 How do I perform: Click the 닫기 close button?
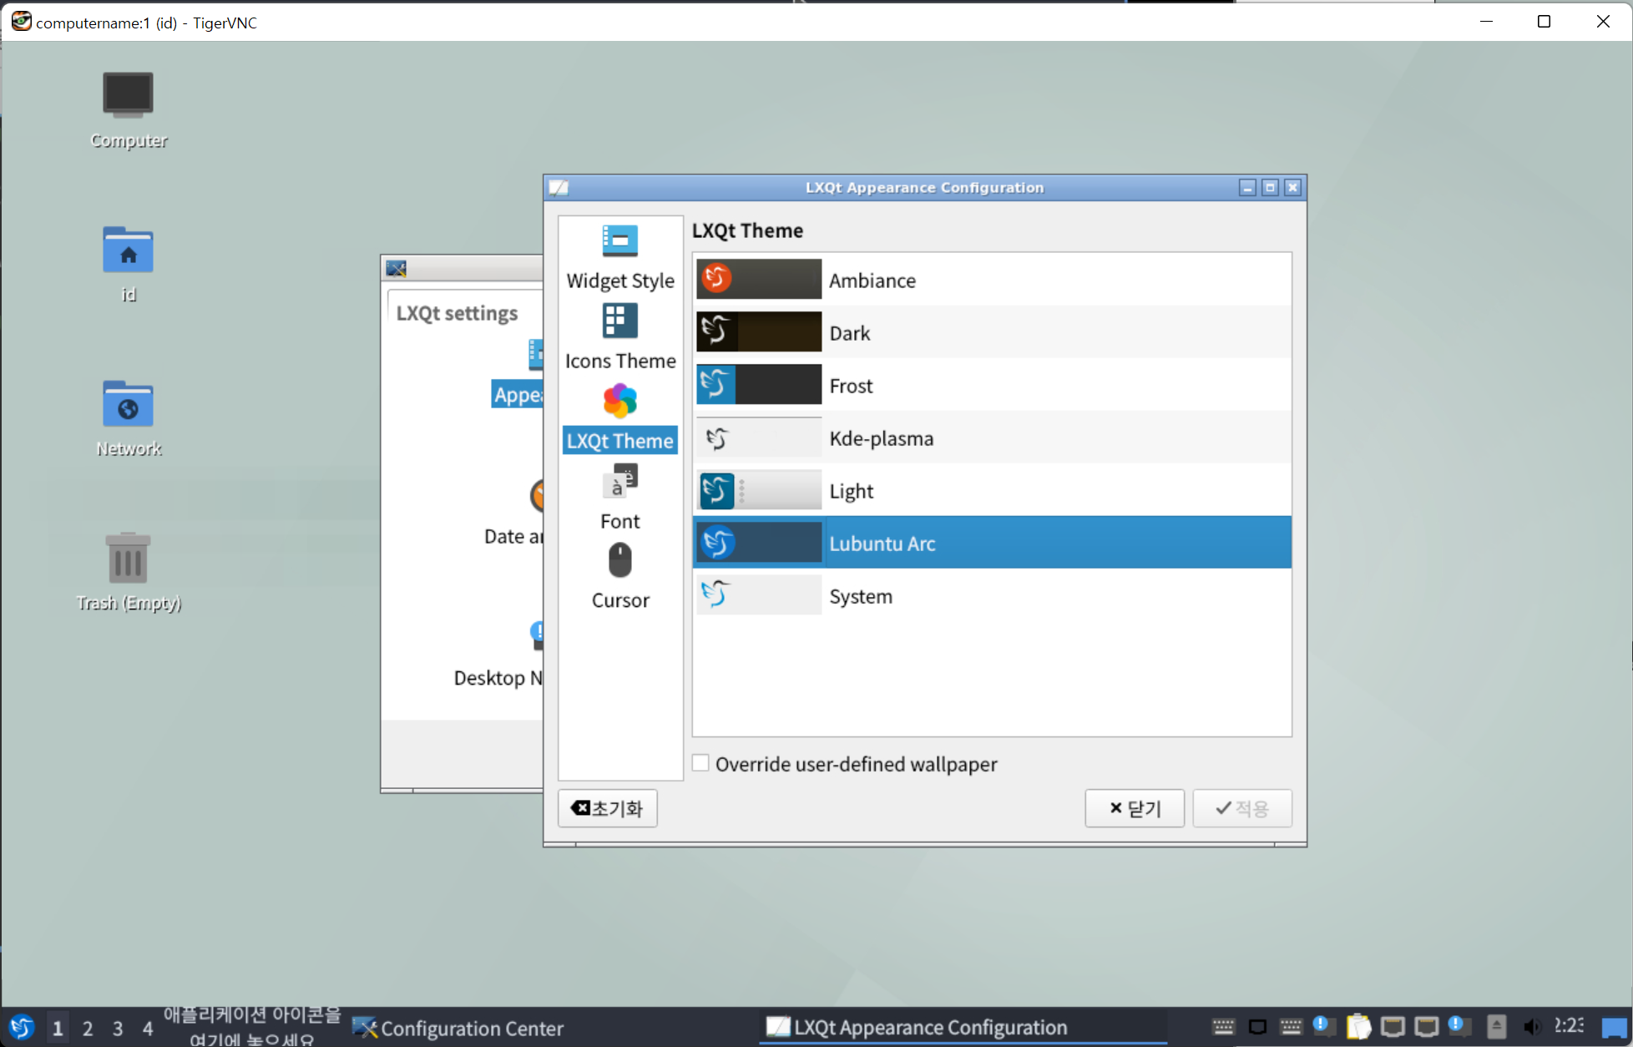point(1135,808)
